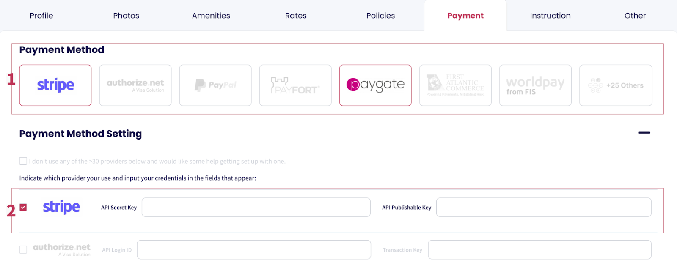This screenshot has height=271, width=677.
Task: Uncheck the Stripe provider checkbox
Action: pyautogui.click(x=23, y=207)
